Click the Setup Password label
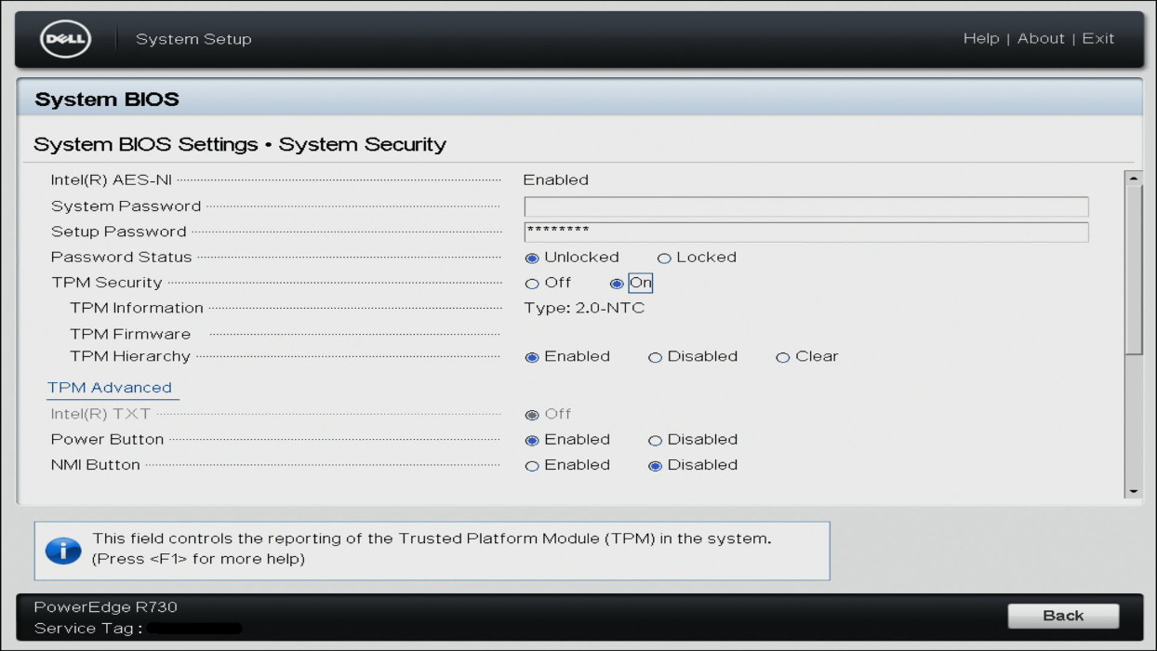The image size is (1157, 651). 119,232
